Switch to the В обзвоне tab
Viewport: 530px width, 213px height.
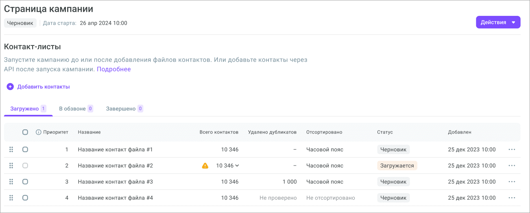76,109
